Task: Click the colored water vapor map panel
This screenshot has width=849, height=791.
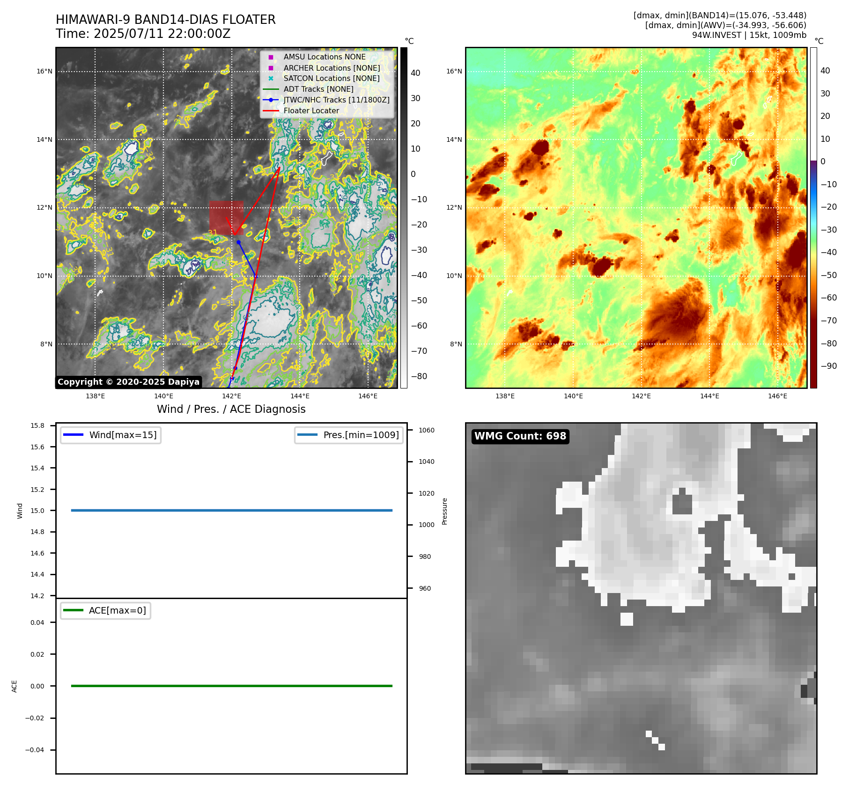Action: point(636,218)
